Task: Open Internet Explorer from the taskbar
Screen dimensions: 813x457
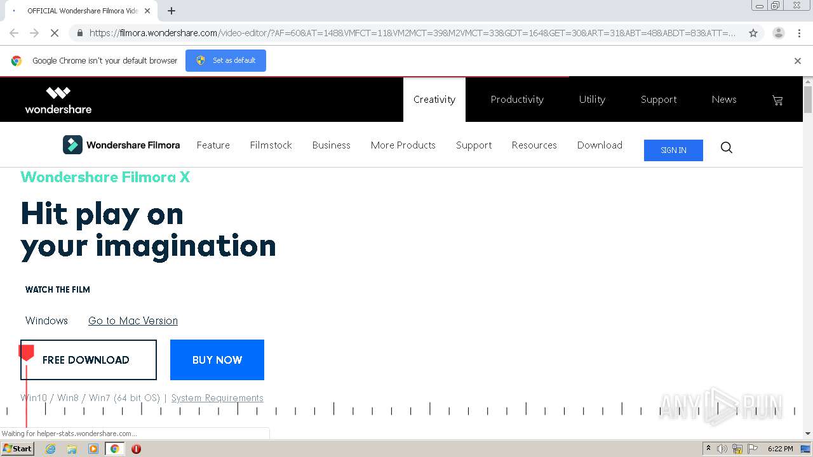Action: [51, 449]
